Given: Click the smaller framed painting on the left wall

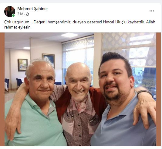Looking at the screenshot, I should click(23, 65).
